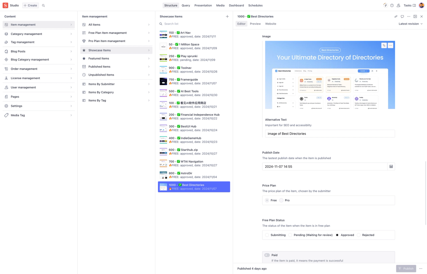Open the image field options via ellipsis icon
Screen dimensions: 427x274
[x=391, y=45]
